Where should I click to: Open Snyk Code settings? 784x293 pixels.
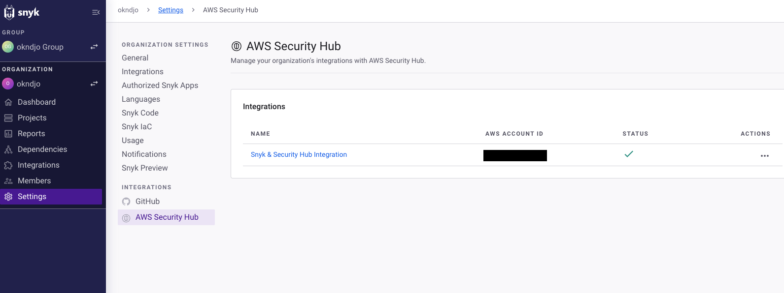tap(140, 113)
